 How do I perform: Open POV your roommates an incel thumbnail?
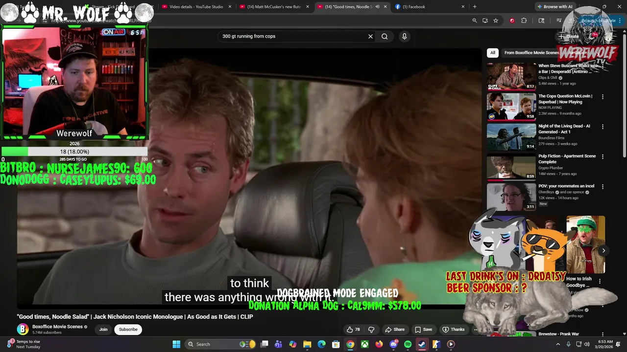click(x=511, y=196)
